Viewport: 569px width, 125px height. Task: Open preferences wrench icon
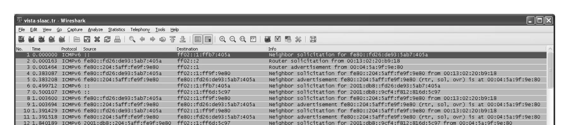pyautogui.click(x=298, y=39)
